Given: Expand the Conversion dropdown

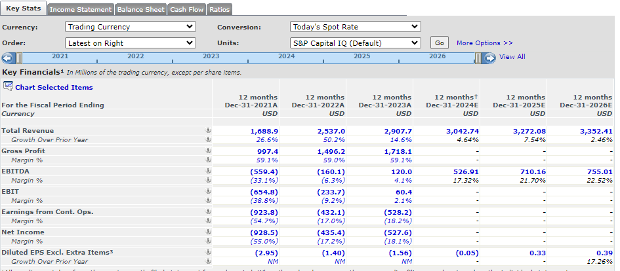Looking at the screenshot, I should point(355,27).
